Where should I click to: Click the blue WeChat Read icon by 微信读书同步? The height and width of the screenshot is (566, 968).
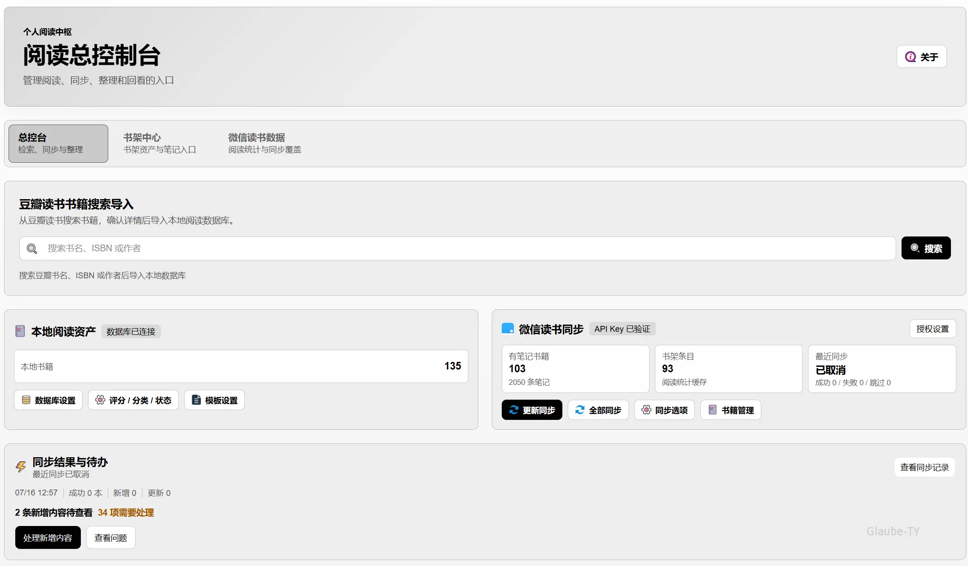508,329
